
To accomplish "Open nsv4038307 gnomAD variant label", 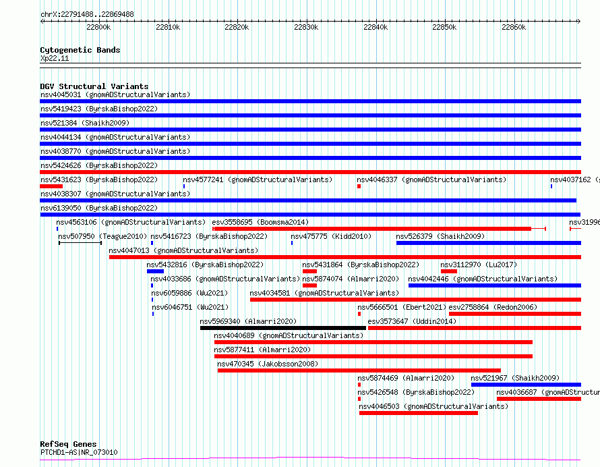I will pos(115,194).
